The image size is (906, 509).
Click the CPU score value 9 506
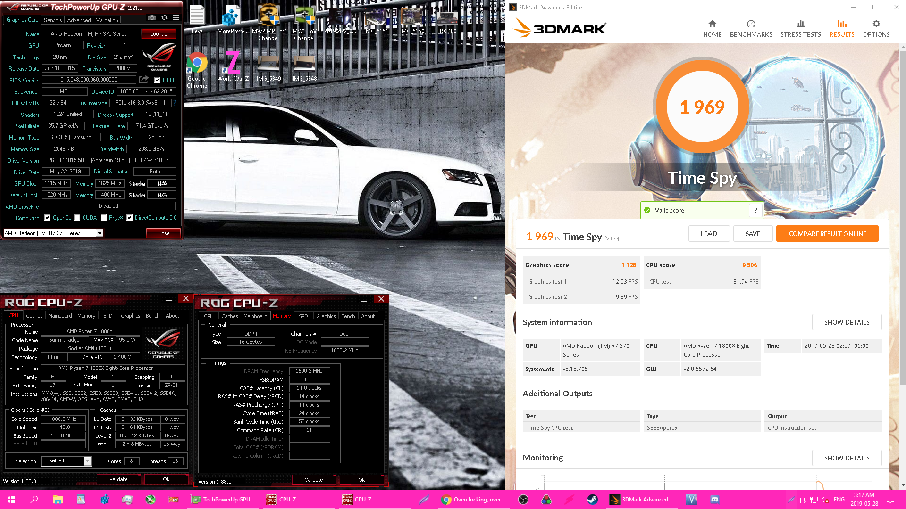749,265
